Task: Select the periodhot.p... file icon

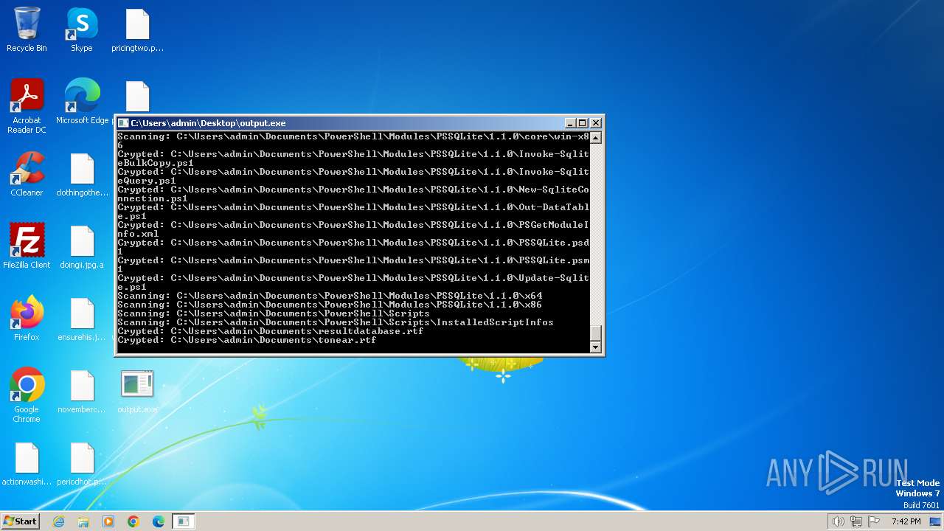Action: pyautogui.click(x=82, y=463)
